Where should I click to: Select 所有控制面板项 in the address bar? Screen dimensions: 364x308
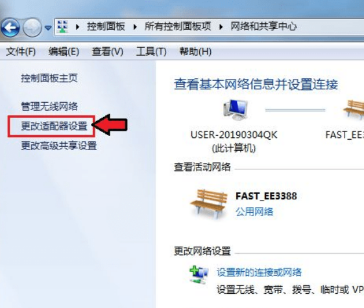click(x=178, y=27)
